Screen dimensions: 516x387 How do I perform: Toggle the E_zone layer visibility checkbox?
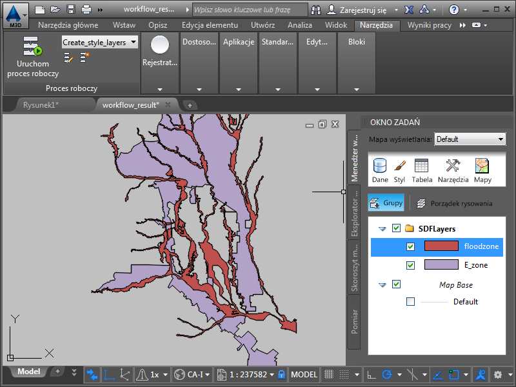tap(411, 265)
